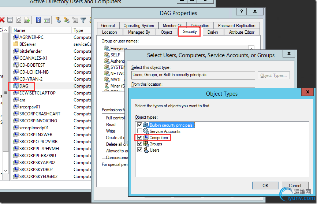Click the Filter funnel toolbar icon

tap(83, 20)
